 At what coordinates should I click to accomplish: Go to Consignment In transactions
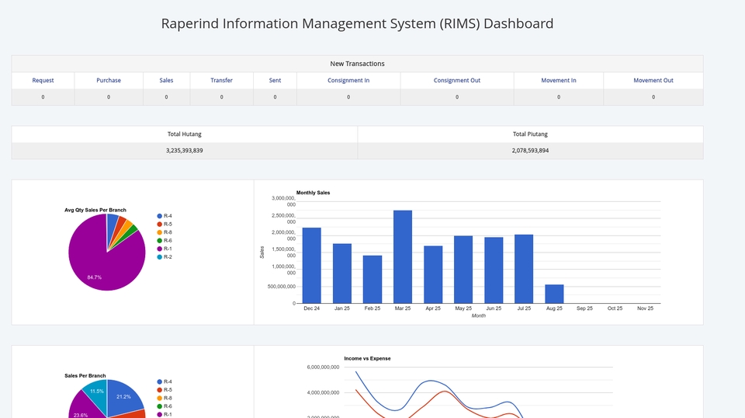[348, 80]
